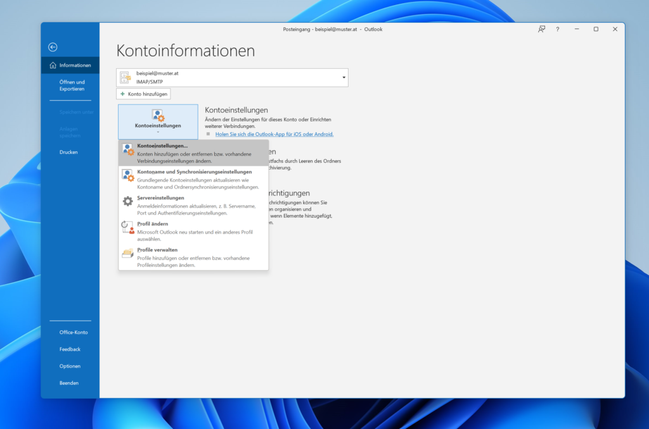The height and width of the screenshot is (429, 649).
Task: Click the back arrow to leave Kontoinformationen
Action: click(53, 47)
